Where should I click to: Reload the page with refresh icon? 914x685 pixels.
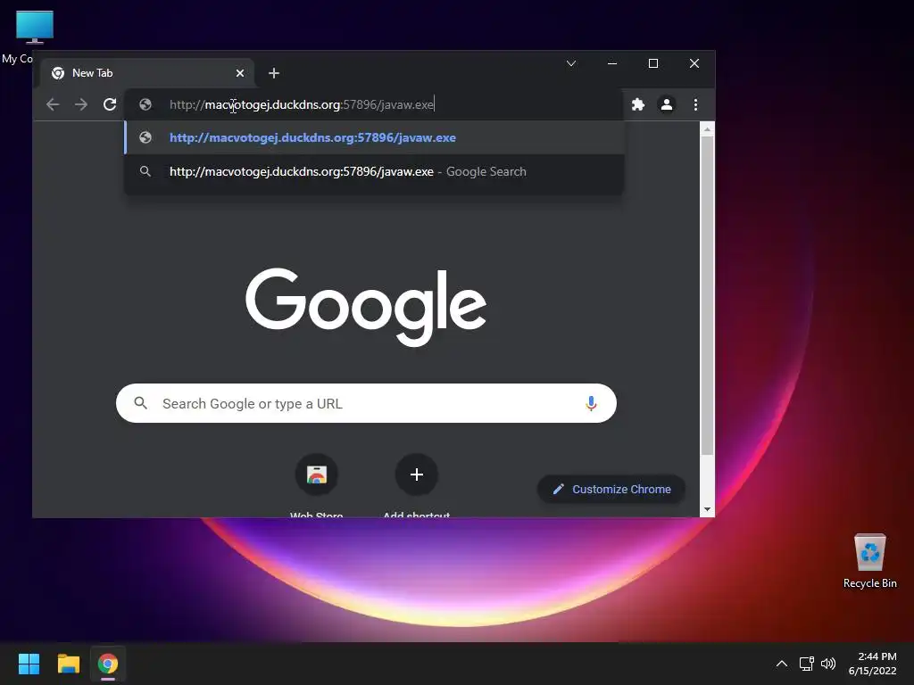coord(110,104)
